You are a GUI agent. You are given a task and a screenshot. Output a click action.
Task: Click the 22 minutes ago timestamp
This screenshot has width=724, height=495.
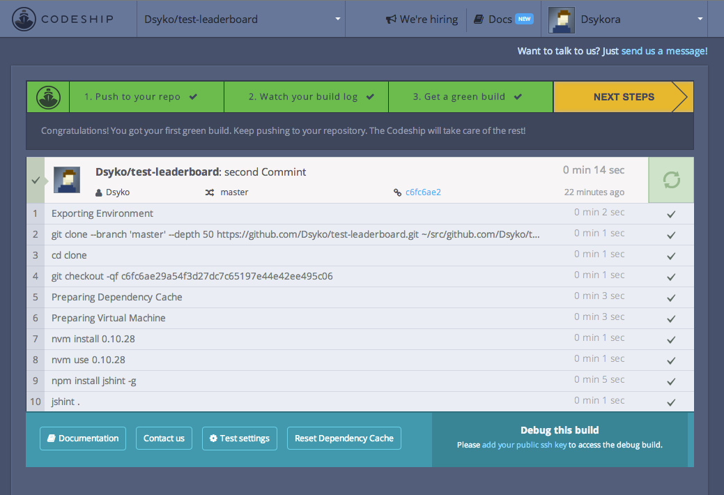tap(594, 192)
